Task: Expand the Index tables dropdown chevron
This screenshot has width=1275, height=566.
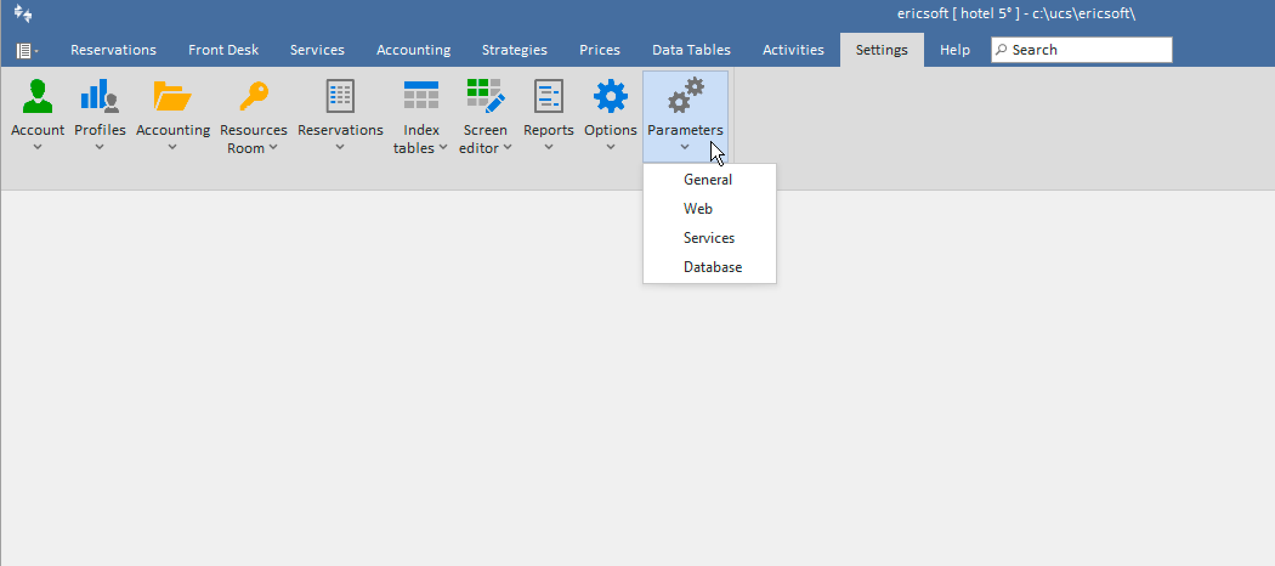Action: click(x=443, y=147)
